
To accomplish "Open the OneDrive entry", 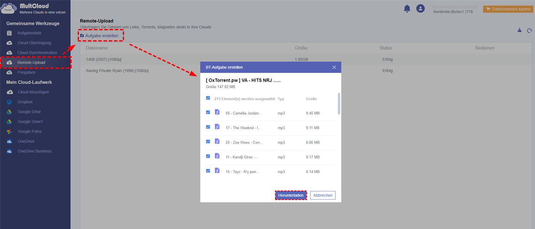I will (26, 142).
